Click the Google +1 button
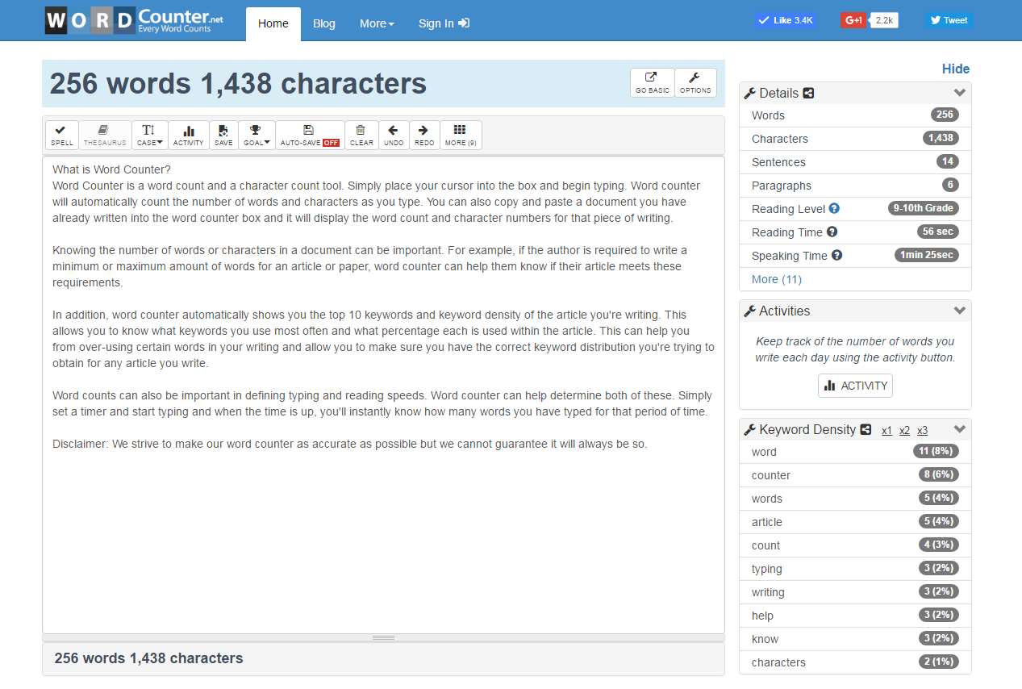 pos(853,20)
